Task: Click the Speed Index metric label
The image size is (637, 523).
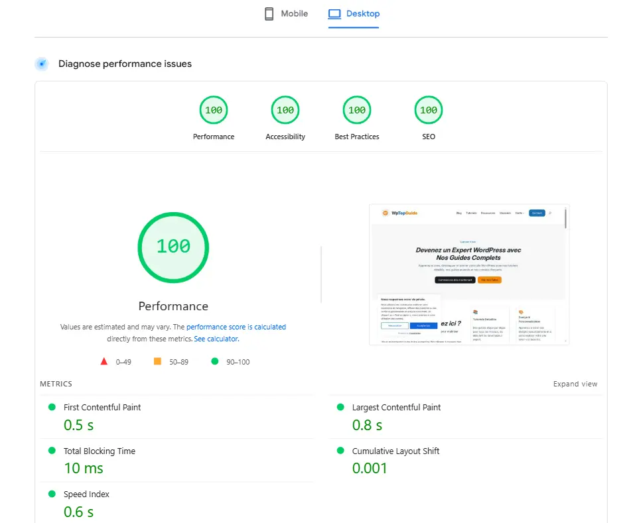Action: (x=86, y=494)
